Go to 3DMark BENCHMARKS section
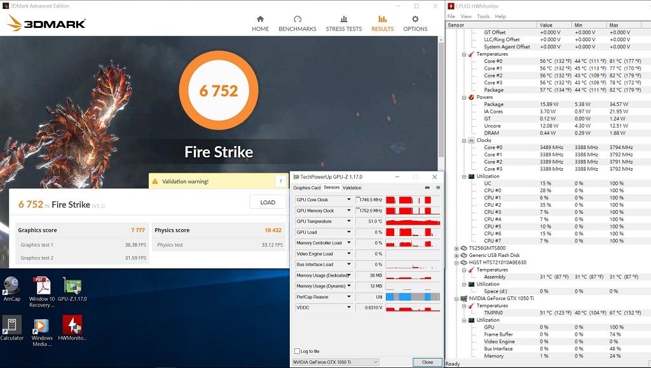Screen dimensions: 651x368 coord(298,23)
